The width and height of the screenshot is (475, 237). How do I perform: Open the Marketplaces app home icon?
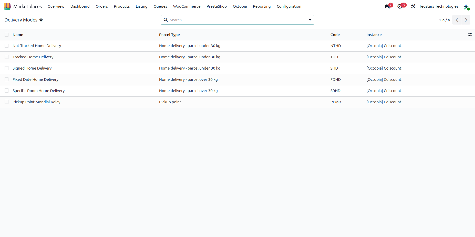7,6
